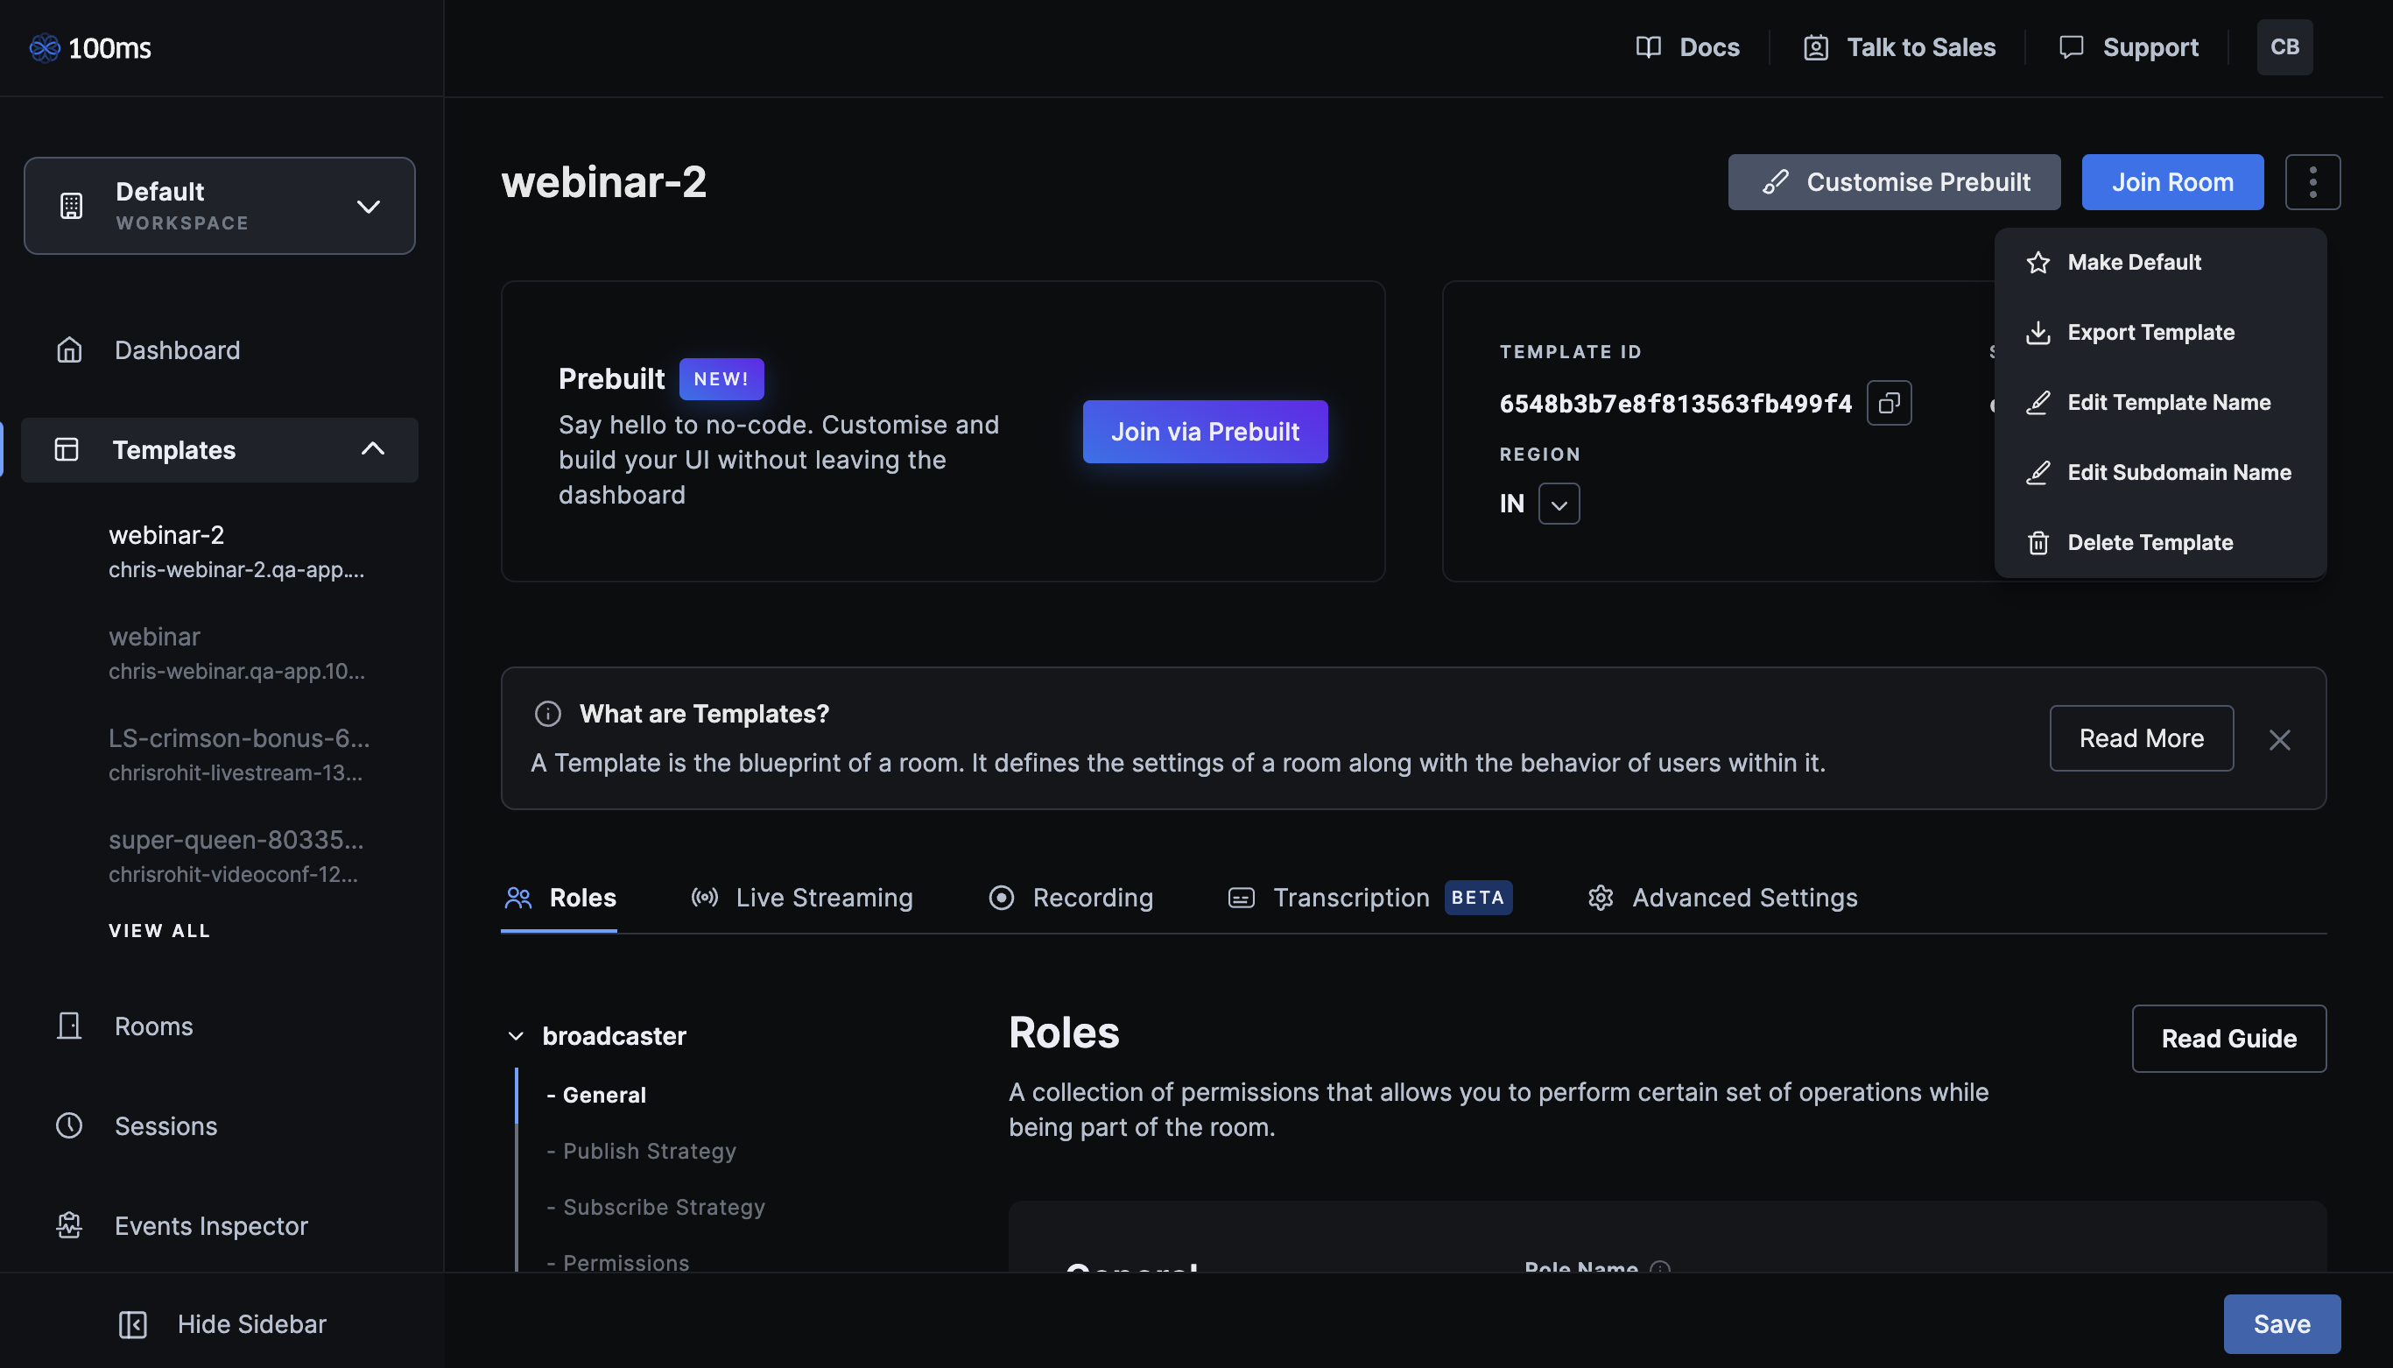This screenshot has width=2393, height=1368.
Task: Click the Join via Prebuilt button
Action: point(1205,432)
